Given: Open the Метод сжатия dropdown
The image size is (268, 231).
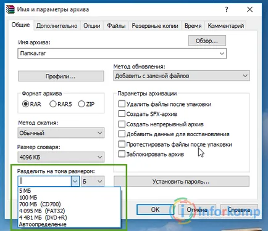Looking at the screenshot, I should pyautogui.click(x=61, y=133).
